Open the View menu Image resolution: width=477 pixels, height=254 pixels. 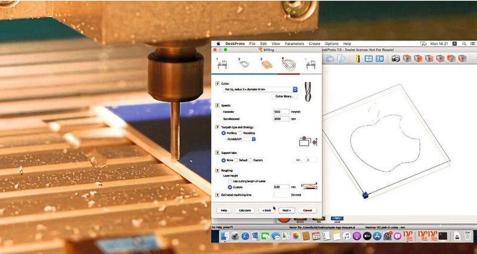pos(275,43)
